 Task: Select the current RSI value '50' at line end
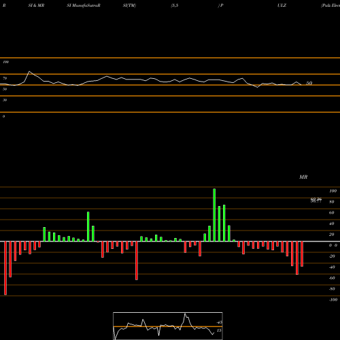click(309, 83)
